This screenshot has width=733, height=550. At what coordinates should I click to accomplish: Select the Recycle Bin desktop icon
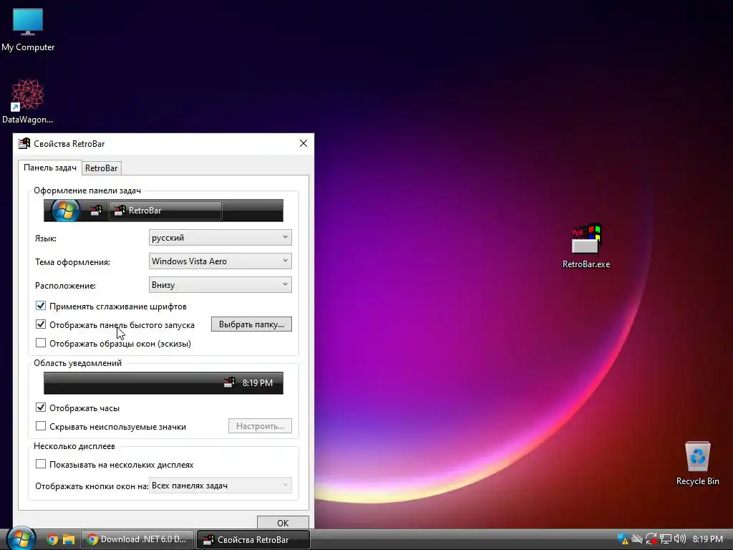pyautogui.click(x=697, y=463)
